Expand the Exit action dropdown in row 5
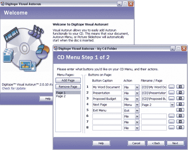Screen dimensions: 188x150 (137, 110)
